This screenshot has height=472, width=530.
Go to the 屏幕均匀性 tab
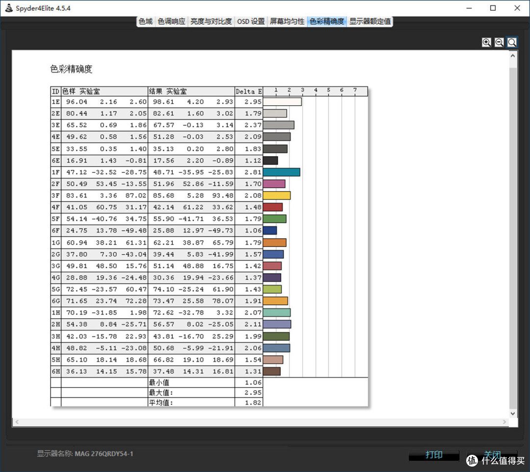point(287,21)
